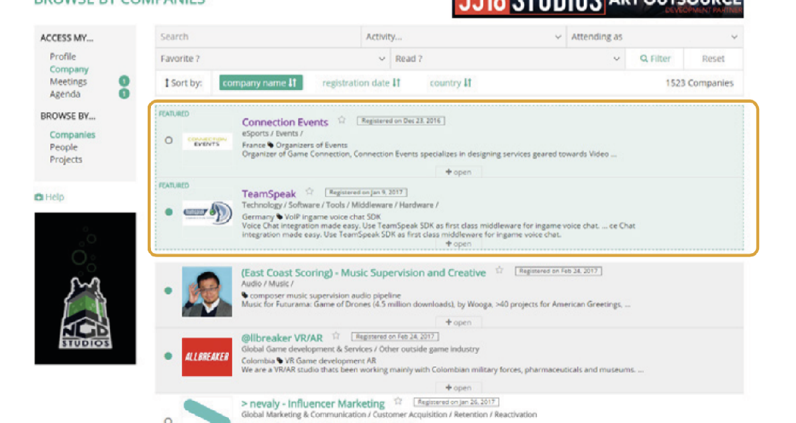Expand TeamSpeak details with + open
796x423 pixels.
458,244
